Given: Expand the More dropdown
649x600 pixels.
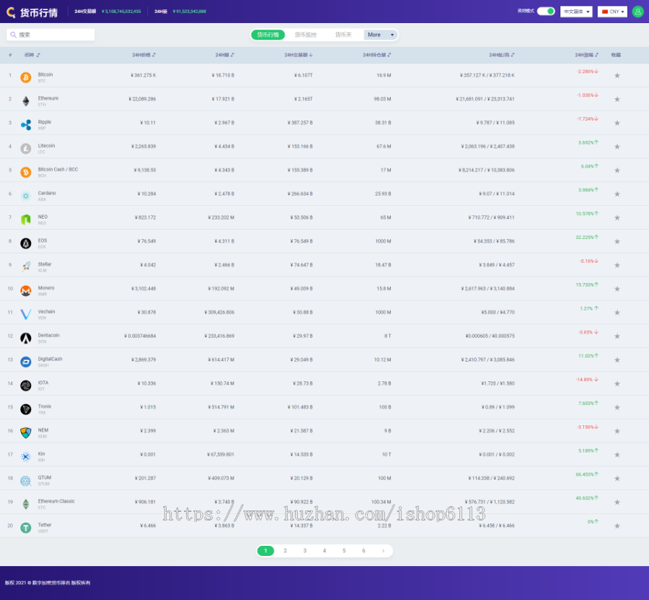Looking at the screenshot, I should (x=381, y=35).
